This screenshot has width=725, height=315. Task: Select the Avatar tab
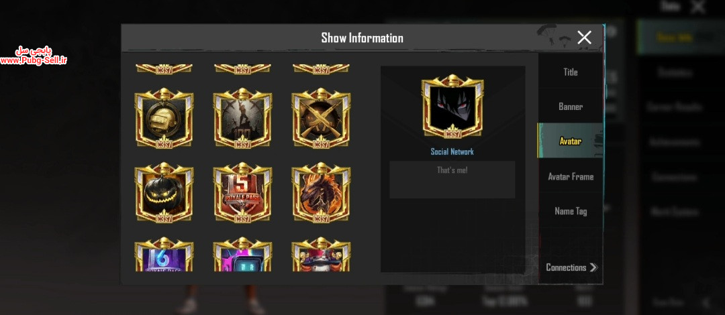pos(570,141)
